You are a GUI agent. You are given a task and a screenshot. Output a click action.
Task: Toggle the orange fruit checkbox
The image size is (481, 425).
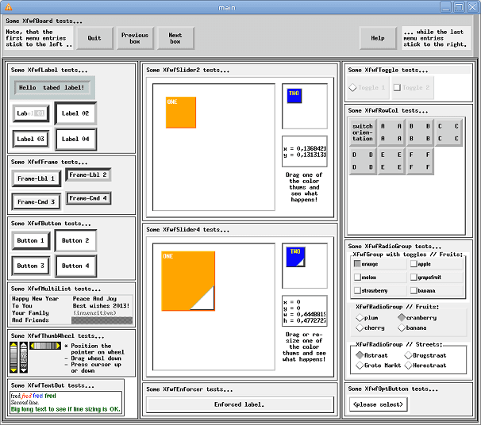coord(357,264)
